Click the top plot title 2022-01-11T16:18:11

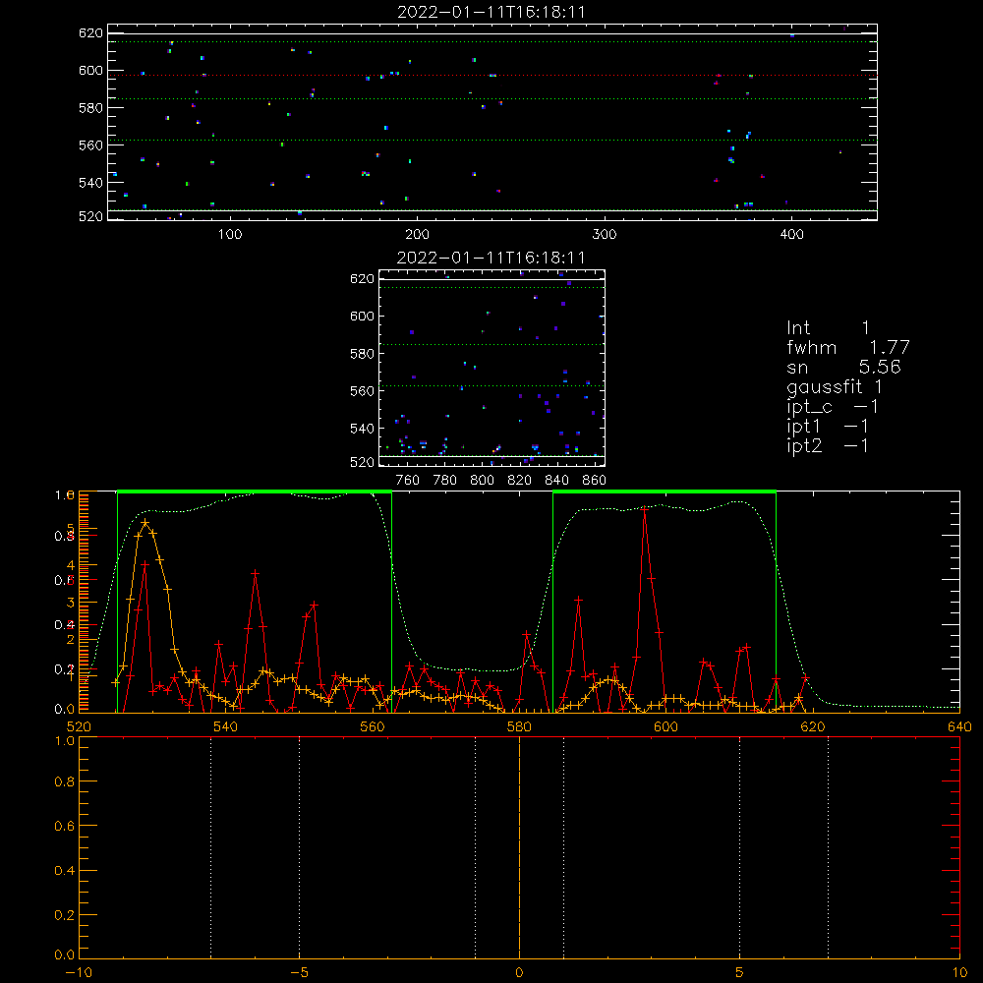(x=491, y=12)
